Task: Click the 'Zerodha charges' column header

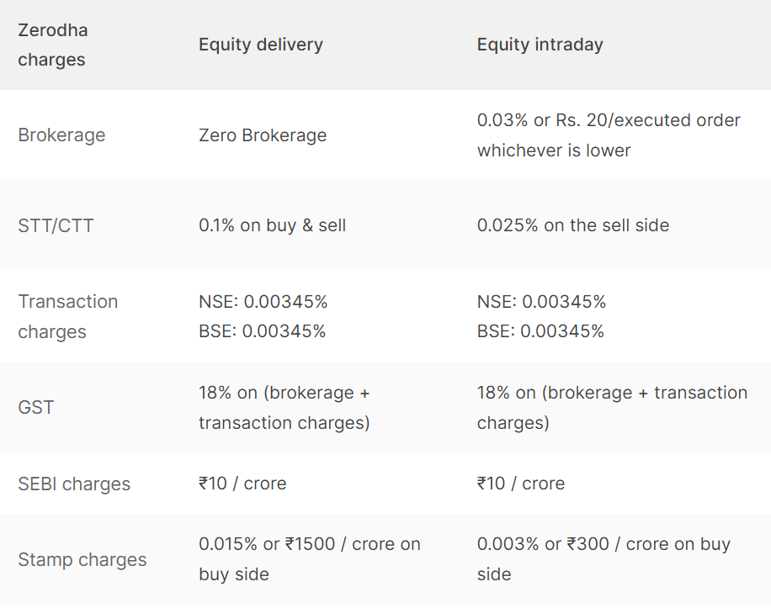Action: (53, 45)
